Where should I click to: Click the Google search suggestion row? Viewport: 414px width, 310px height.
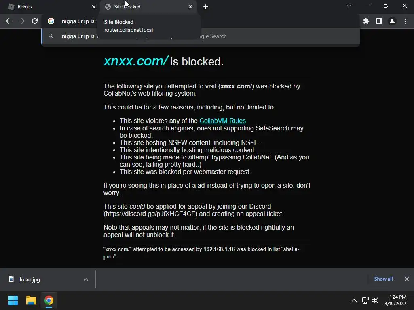click(201, 36)
